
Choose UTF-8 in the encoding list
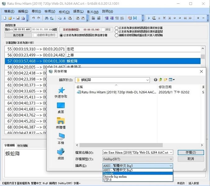point(138,180)
